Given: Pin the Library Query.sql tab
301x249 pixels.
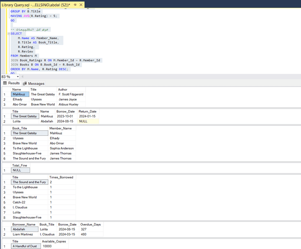Looking at the screenshot, I should point(74,4).
